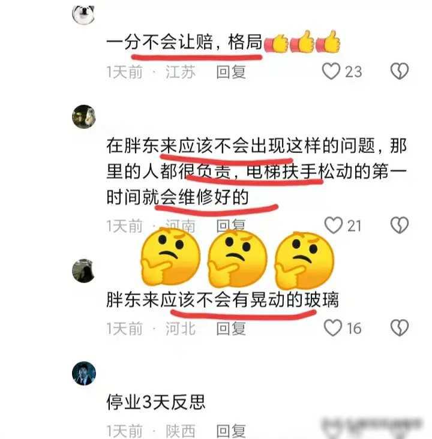Screen dimensions: 432x439
Task: Like the Henan comment with 21 likes
Action: point(334,225)
